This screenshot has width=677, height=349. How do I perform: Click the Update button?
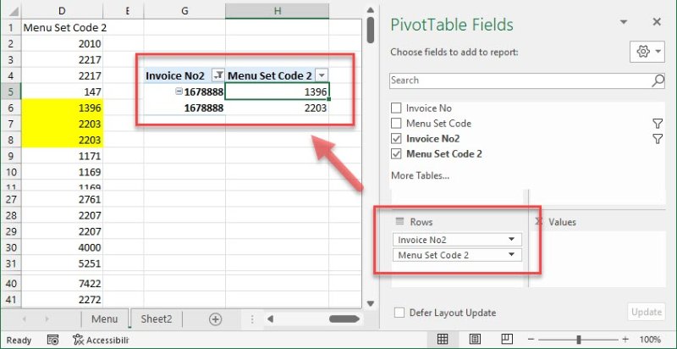coord(646,313)
